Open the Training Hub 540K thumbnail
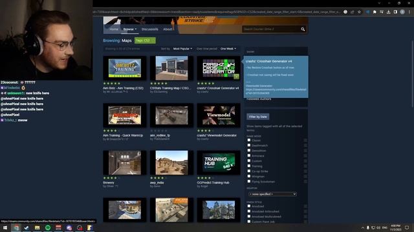 [219, 162]
